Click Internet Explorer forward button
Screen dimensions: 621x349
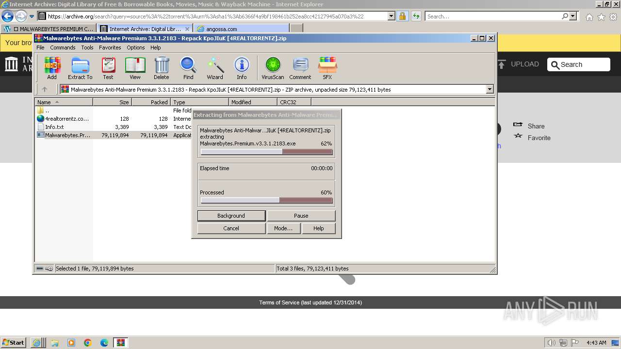click(x=21, y=16)
